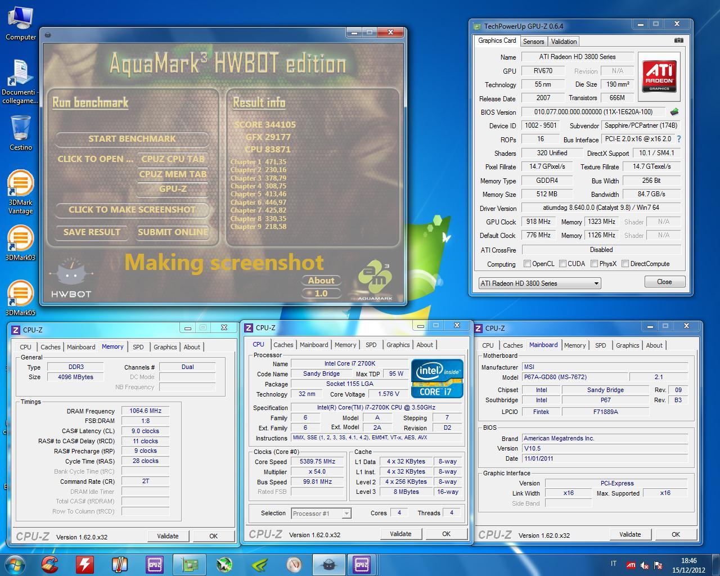This screenshot has width=720, height=576.
Task: Open the Mainboard tab in the Memory CPU-Z window
Action: 82,347
